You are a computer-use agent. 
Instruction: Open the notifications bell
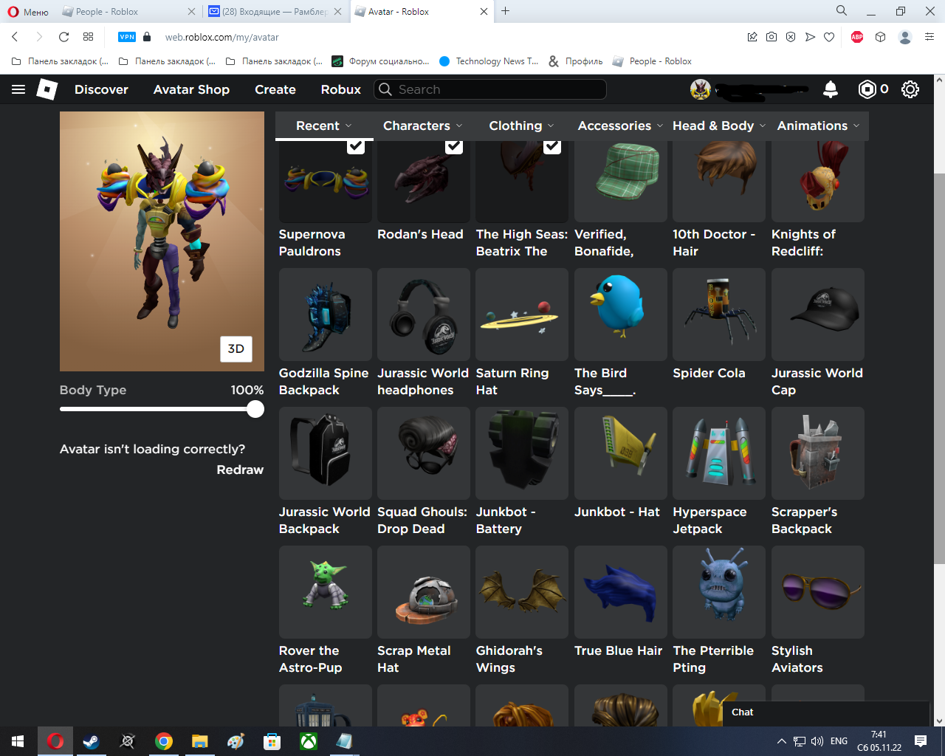[831, 89]
